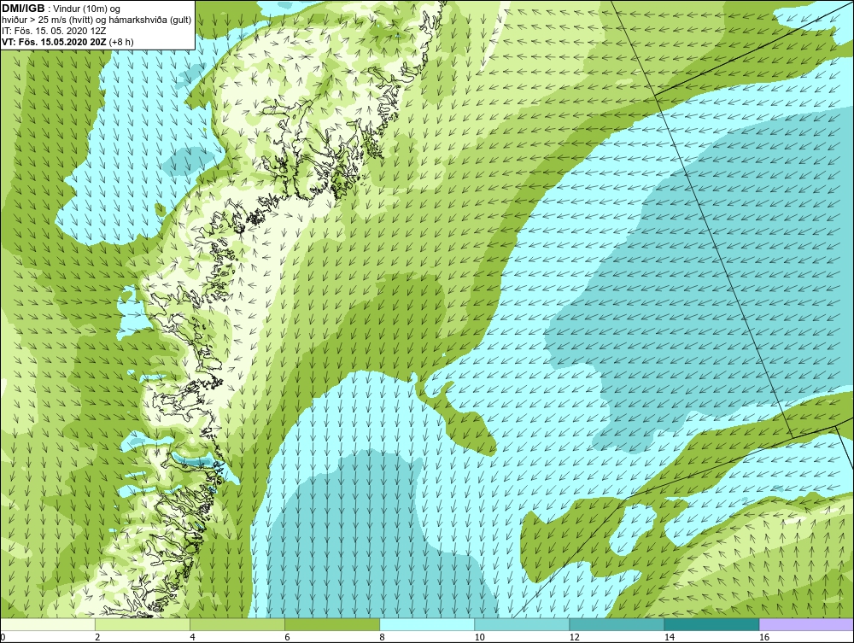Click the 6–8 m/s dark green swatch
Screen dimensions: 854x643
click(x=332, y=624)
